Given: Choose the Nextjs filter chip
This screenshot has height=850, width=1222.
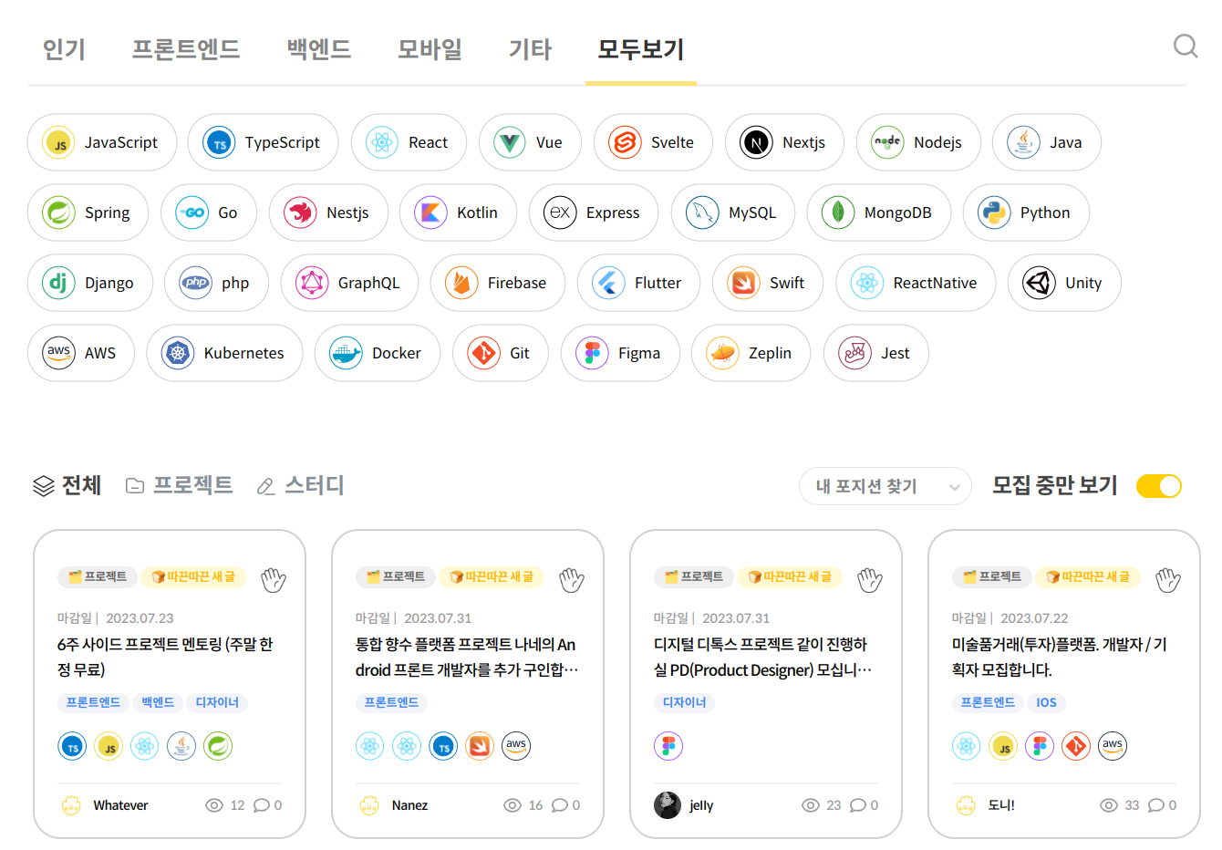Looking at the screenshot, I should [784, 142].
